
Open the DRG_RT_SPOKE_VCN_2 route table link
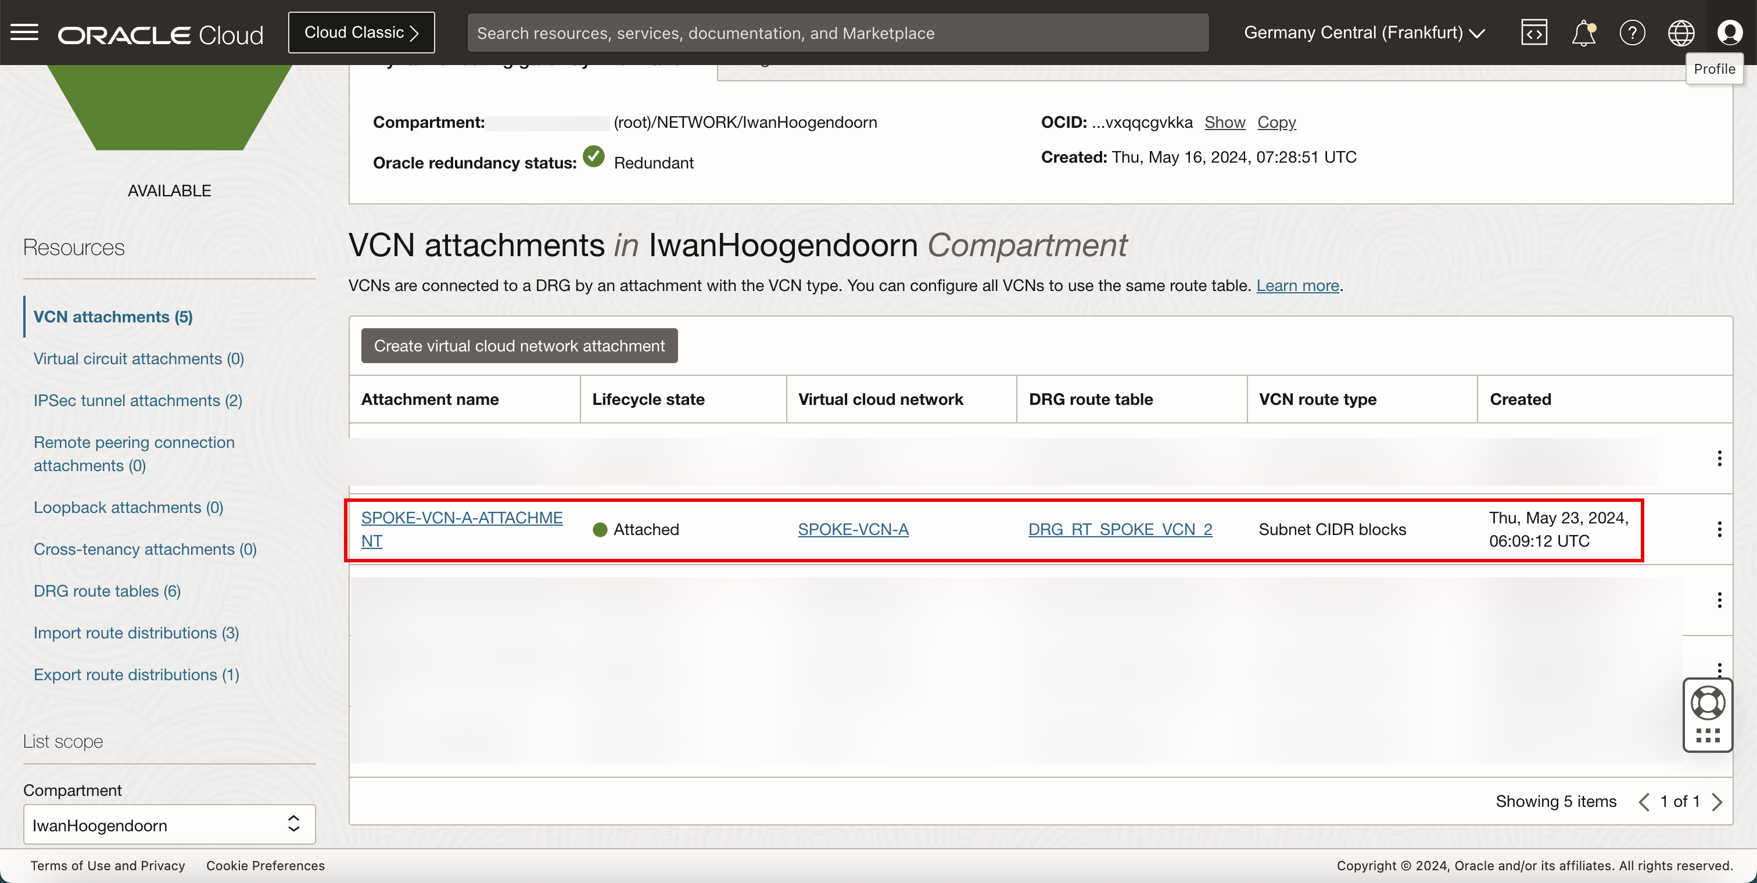(1120, 529)
